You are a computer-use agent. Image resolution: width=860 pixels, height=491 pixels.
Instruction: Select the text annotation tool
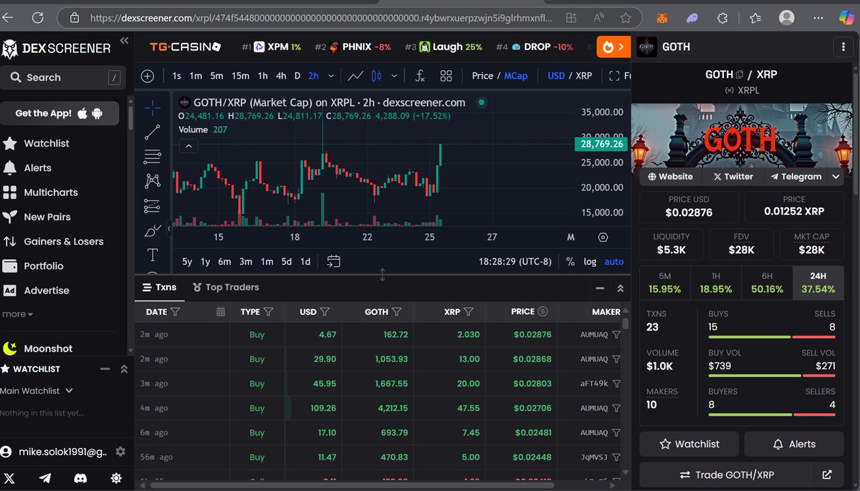152,255
